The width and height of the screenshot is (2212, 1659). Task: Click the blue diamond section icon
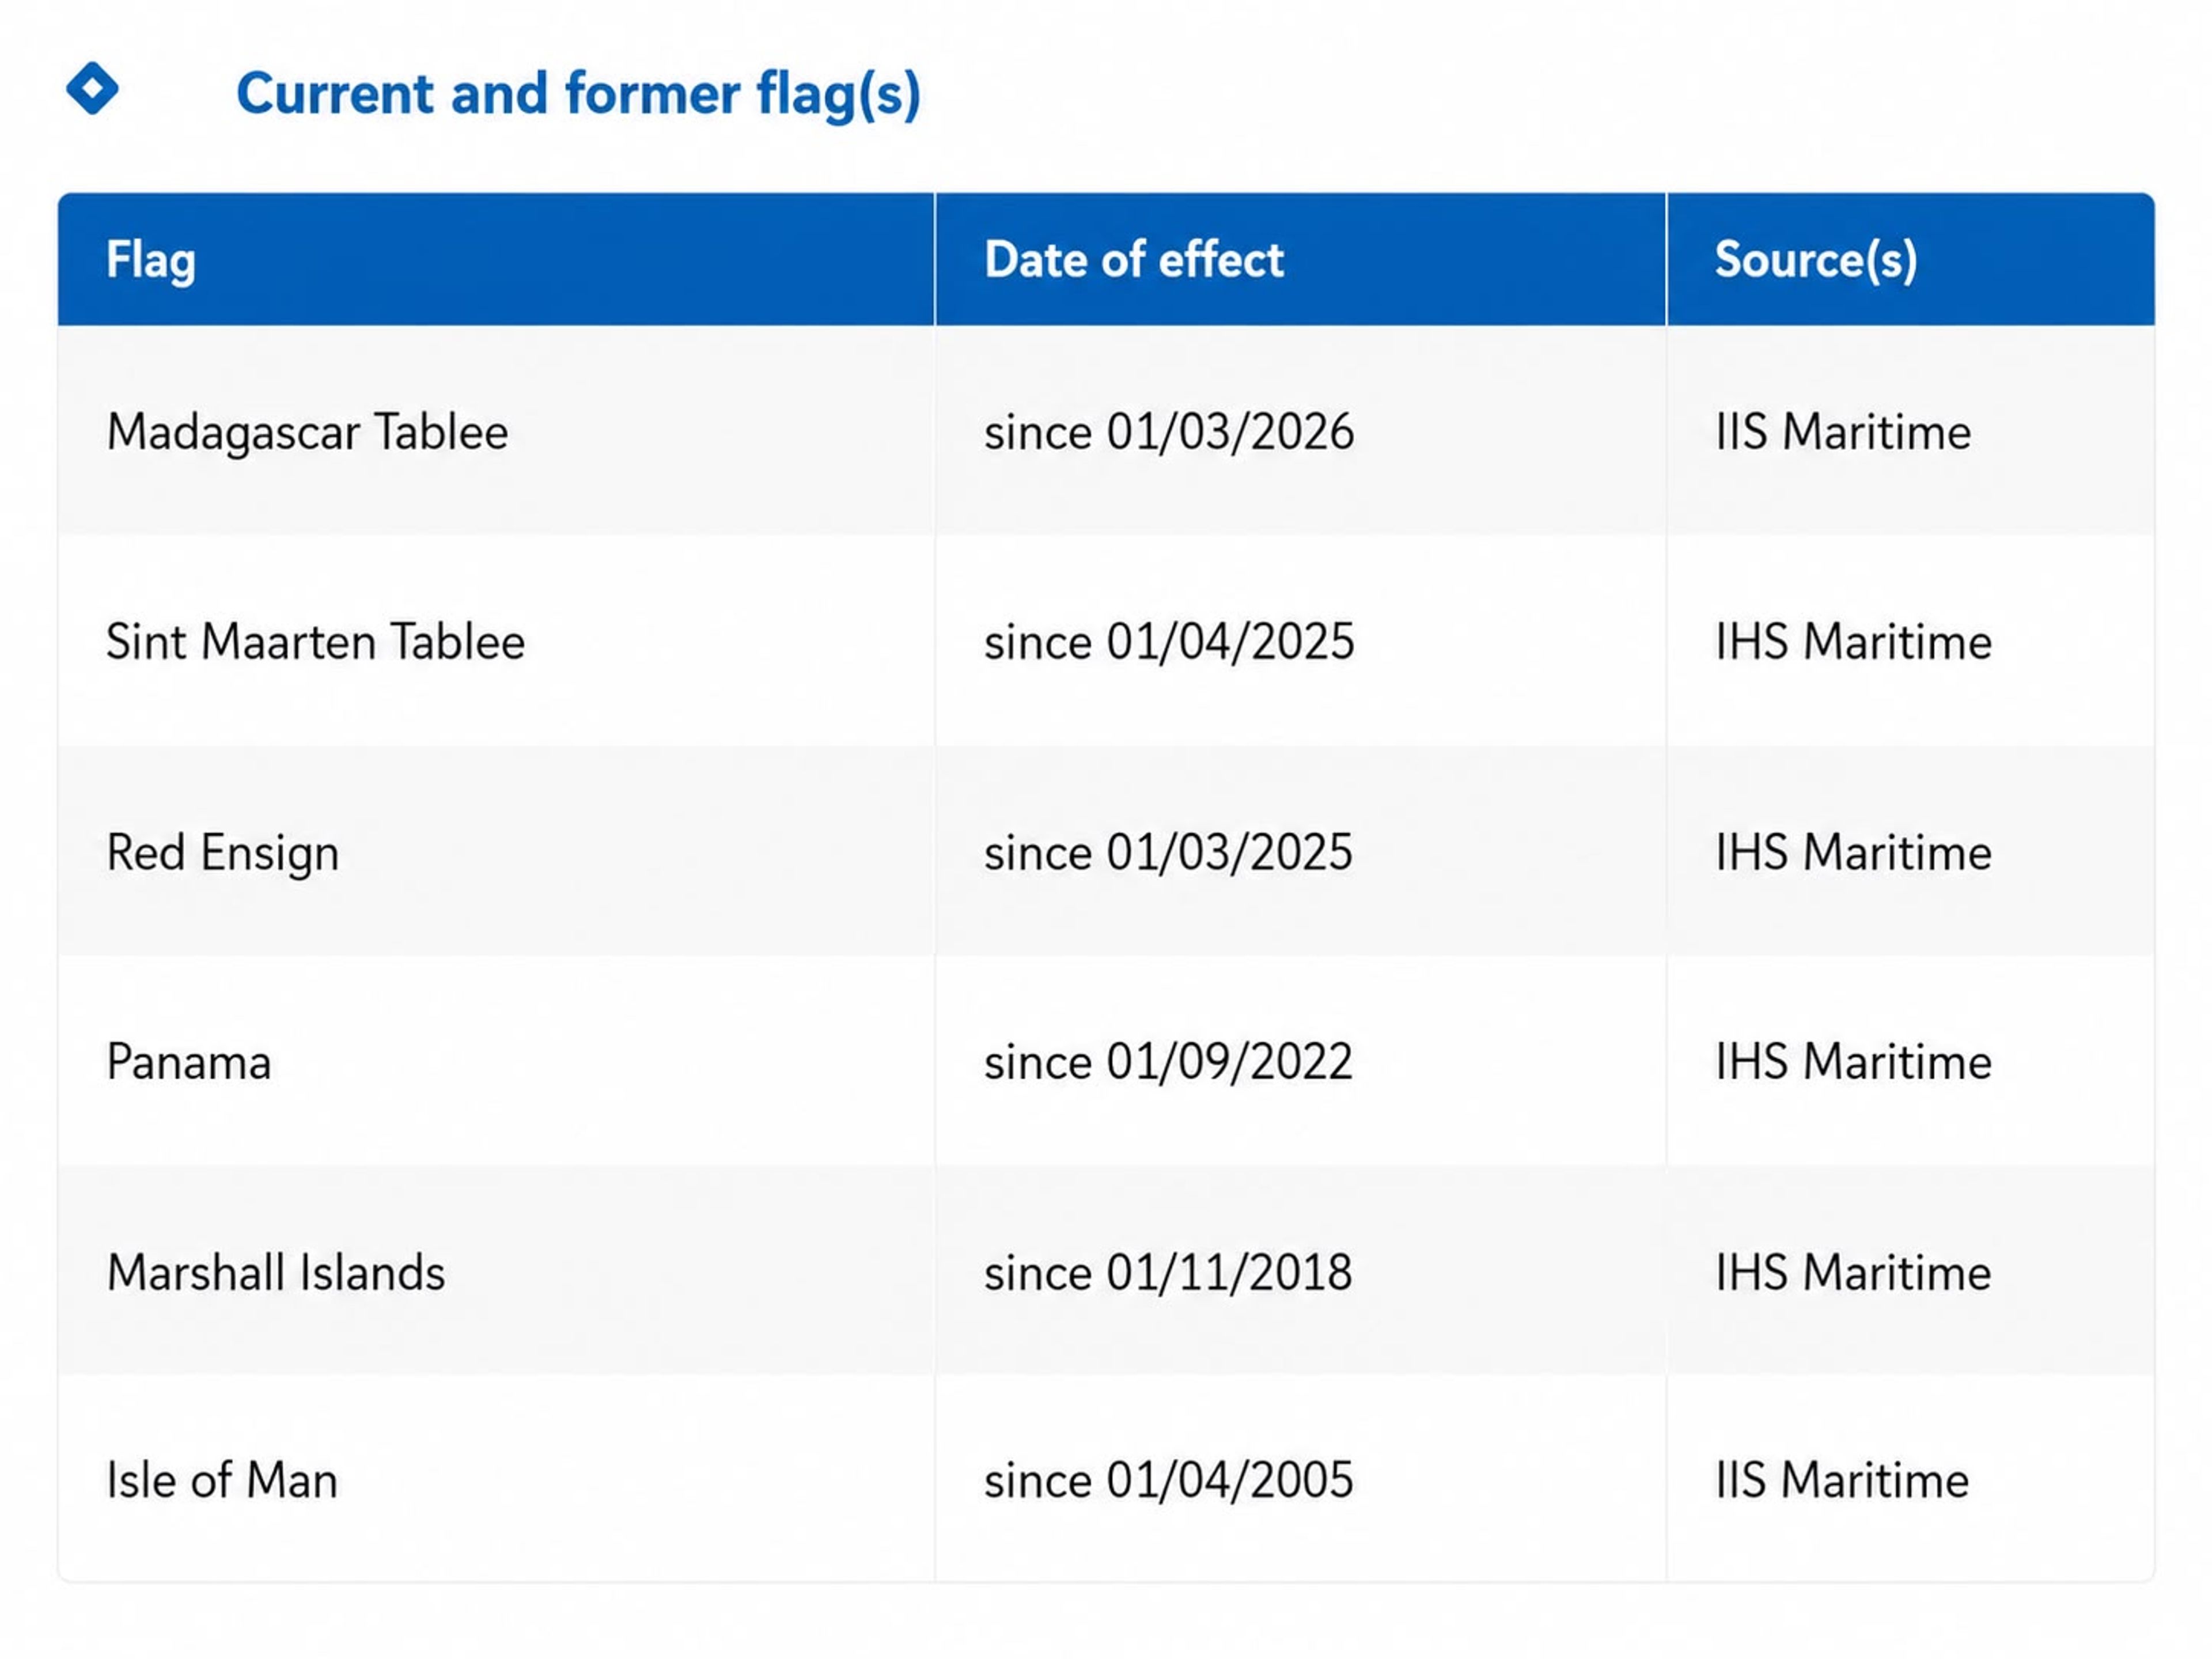tap(92, 89)
